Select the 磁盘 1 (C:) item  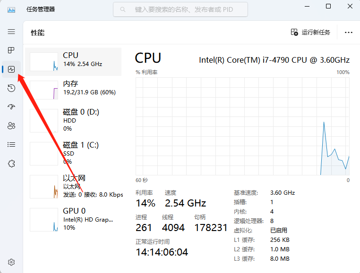73,154
